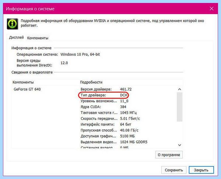221x179 pixels.
Task: Open the Компоненты tab
Action: click(x=38, y=38)
